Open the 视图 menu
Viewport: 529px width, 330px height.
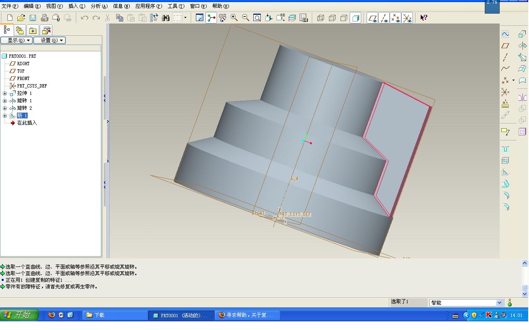pyautogui.click(x=55, y=6)
